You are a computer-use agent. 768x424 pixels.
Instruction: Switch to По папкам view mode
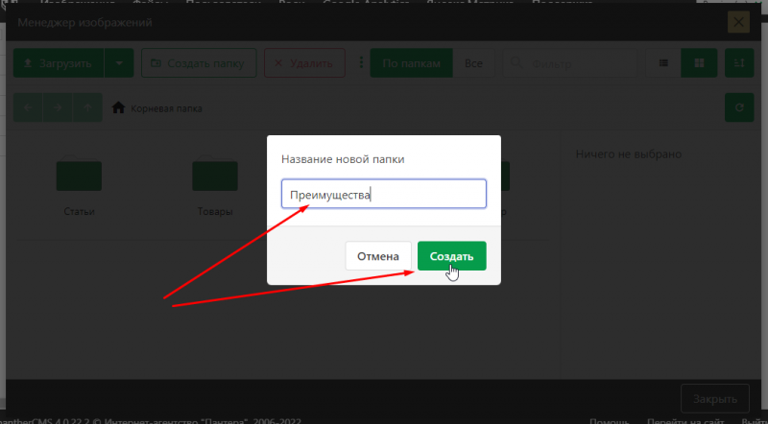(411, 64)
